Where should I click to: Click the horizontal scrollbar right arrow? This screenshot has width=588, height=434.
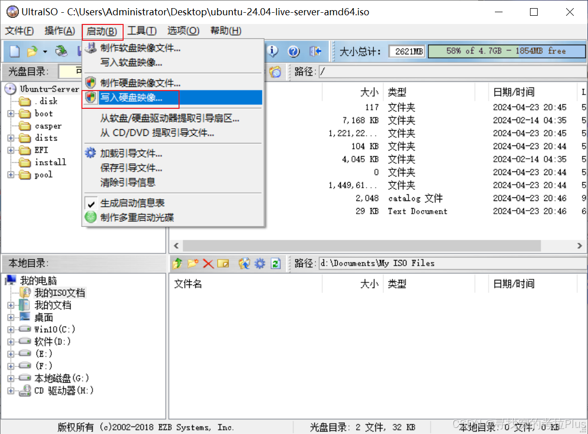[x=579, y=246]
